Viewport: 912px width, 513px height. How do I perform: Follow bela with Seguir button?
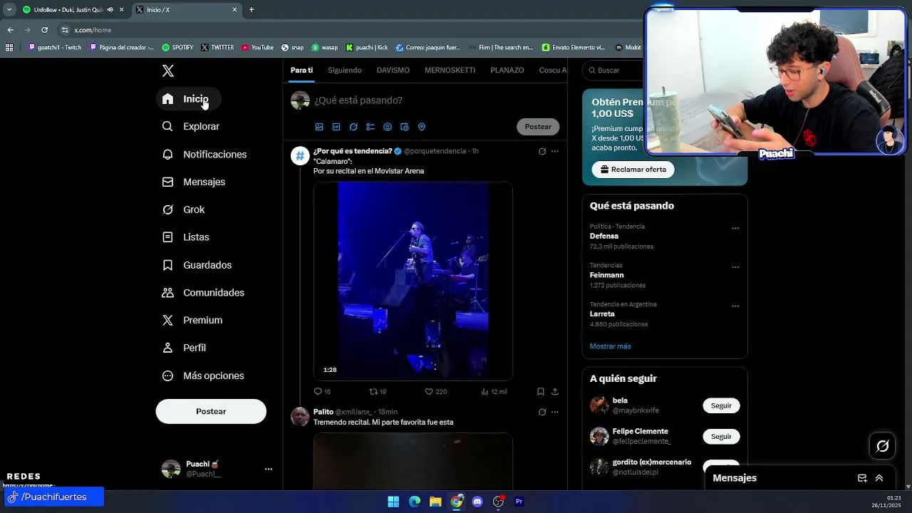coord(721,405)
